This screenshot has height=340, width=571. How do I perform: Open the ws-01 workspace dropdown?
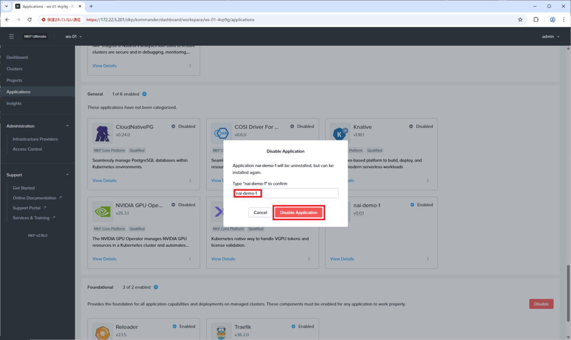click(74, 36)
